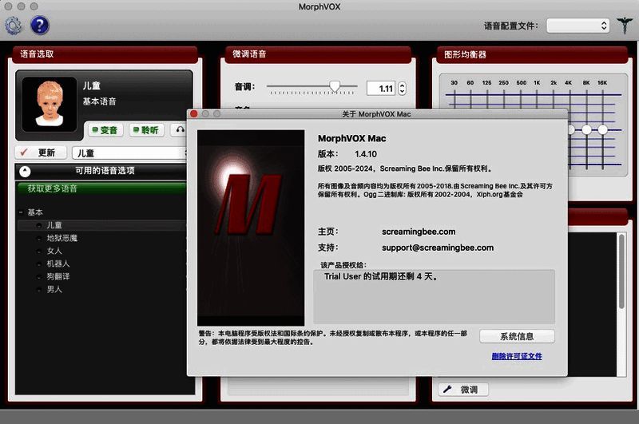This screenshot has width=639, height=424.
Task: Click the 系统信息 button
Action: click(517, 336)
